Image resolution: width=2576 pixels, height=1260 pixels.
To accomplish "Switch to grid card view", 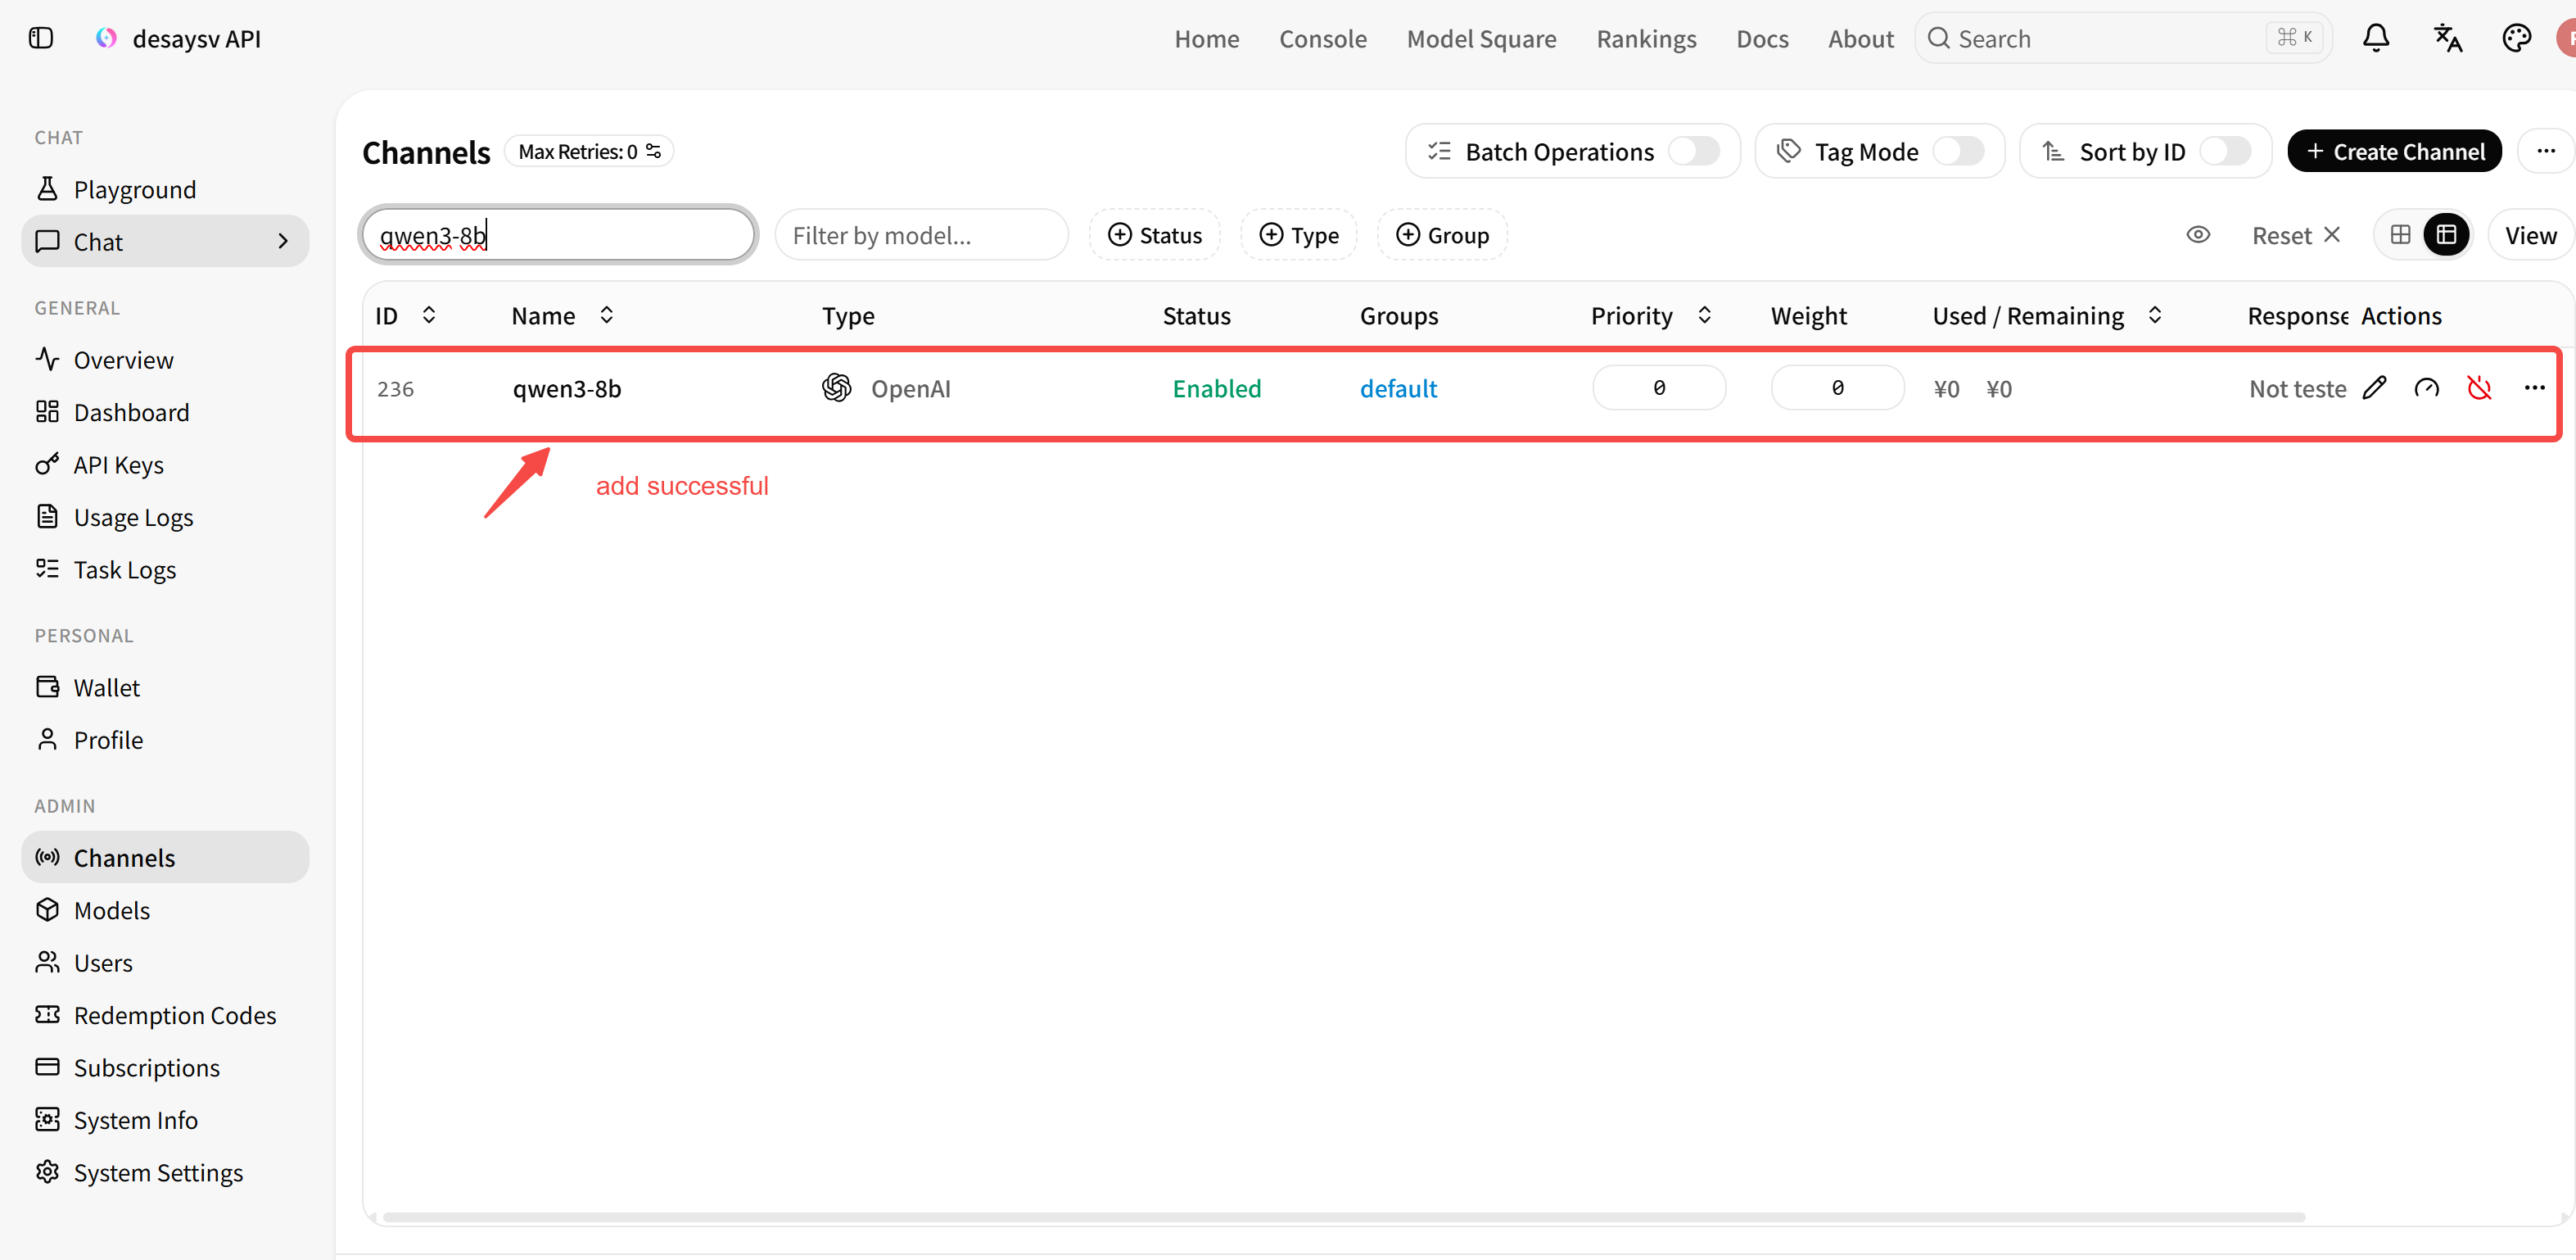I will tap(2400, 235).
